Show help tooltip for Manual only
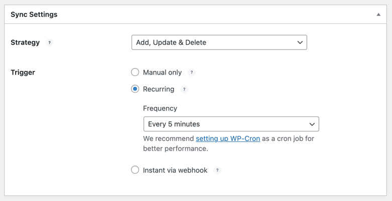392x201 pixels. coord(192,72)
